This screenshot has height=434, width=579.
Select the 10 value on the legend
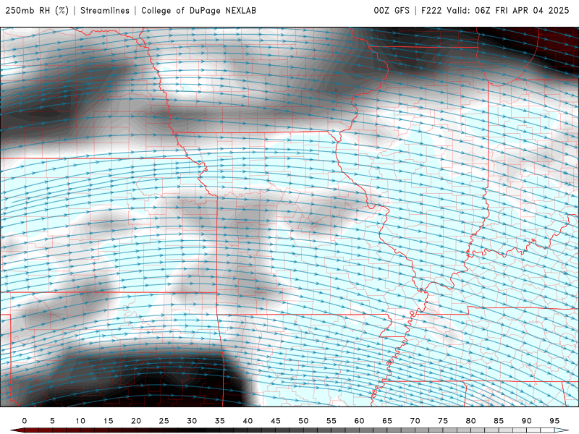pos(80,421)
